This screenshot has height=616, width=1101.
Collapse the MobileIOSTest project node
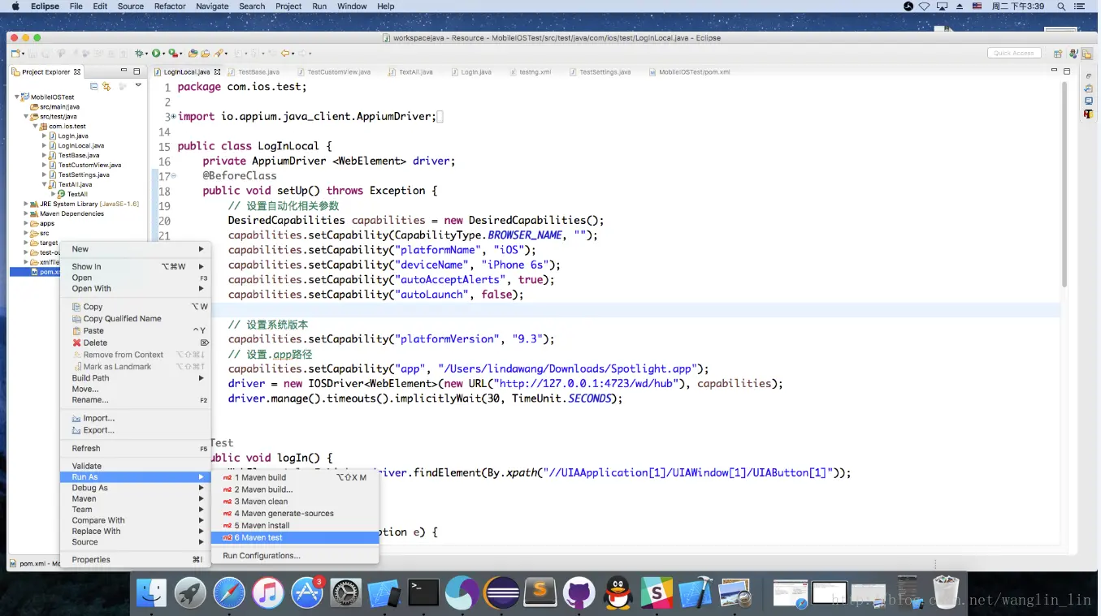(17, 97)
